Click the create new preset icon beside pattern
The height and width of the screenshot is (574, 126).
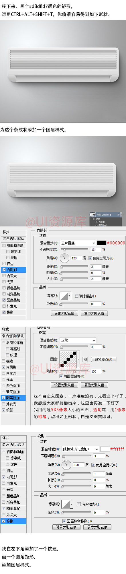[x=85, y=359]
